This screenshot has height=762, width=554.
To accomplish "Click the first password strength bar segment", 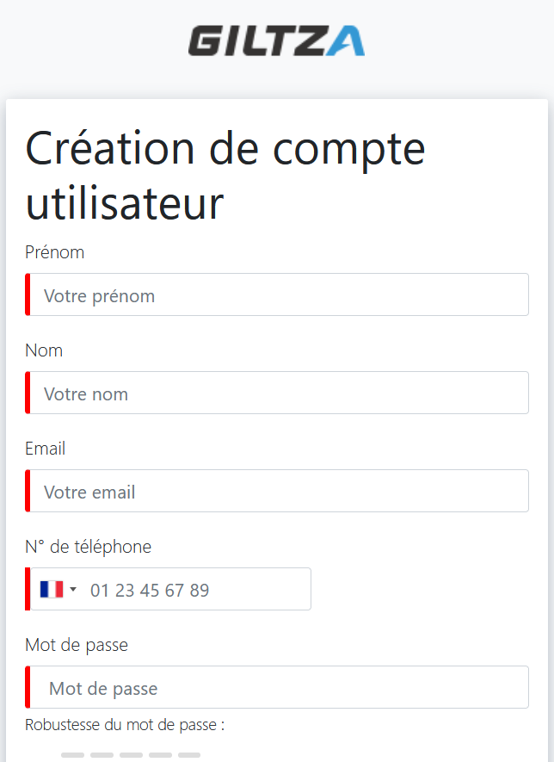I will coord(72,755).
